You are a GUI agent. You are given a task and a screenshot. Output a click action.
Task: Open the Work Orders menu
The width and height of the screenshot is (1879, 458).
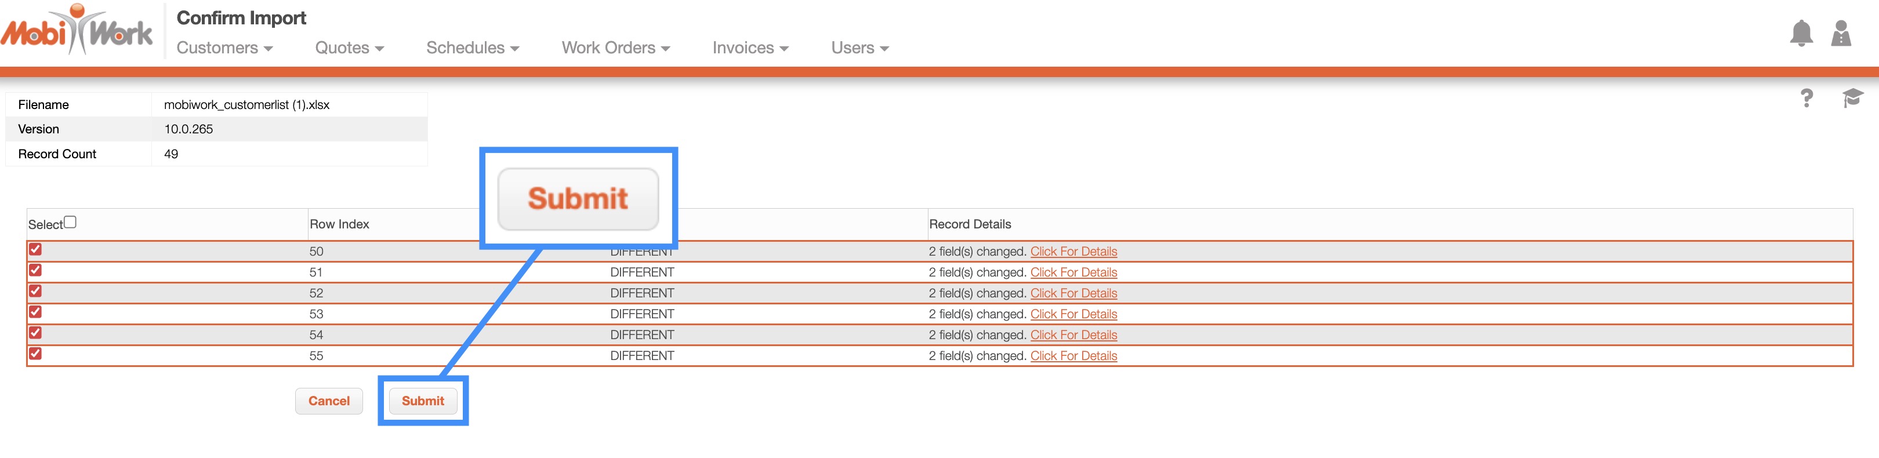pos(616,48)
